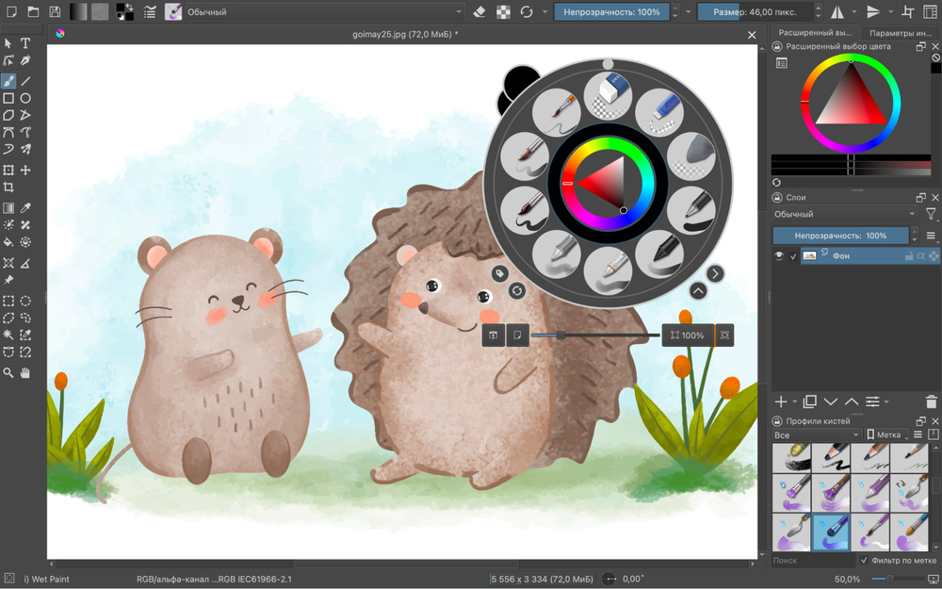This screenshot has width=942, height=589.
Task: Select the Transform tool in the toolbox
Action: 10,171
